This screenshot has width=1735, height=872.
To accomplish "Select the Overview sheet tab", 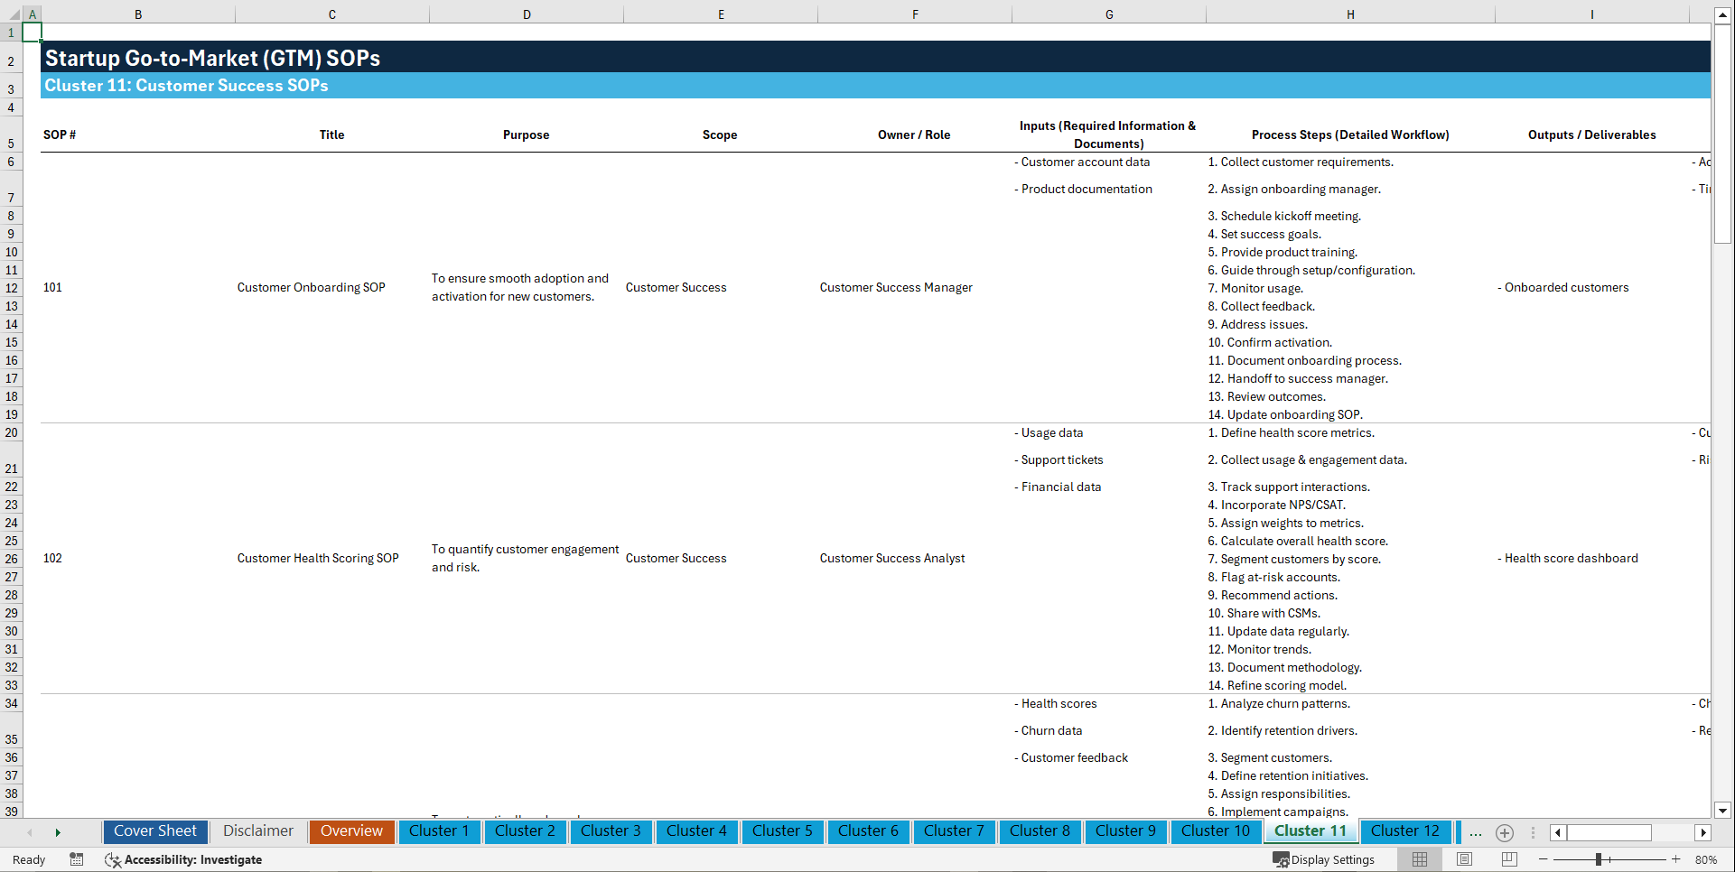I will click(351, 831).
